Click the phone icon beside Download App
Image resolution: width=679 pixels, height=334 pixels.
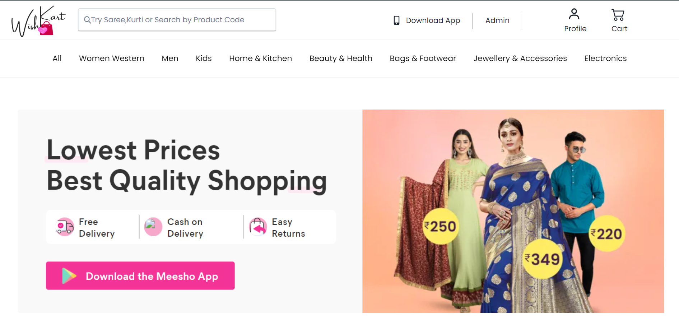click(396, 20)
